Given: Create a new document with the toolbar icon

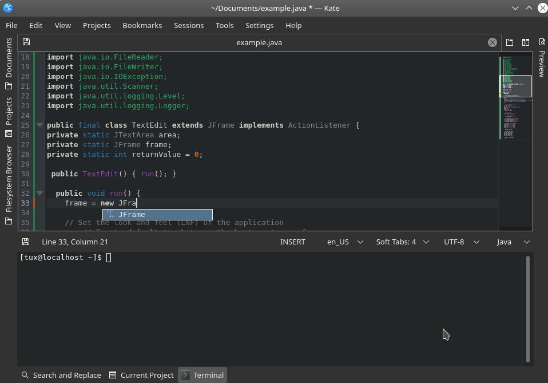Looking at the screenshot, I should [510, 42].
